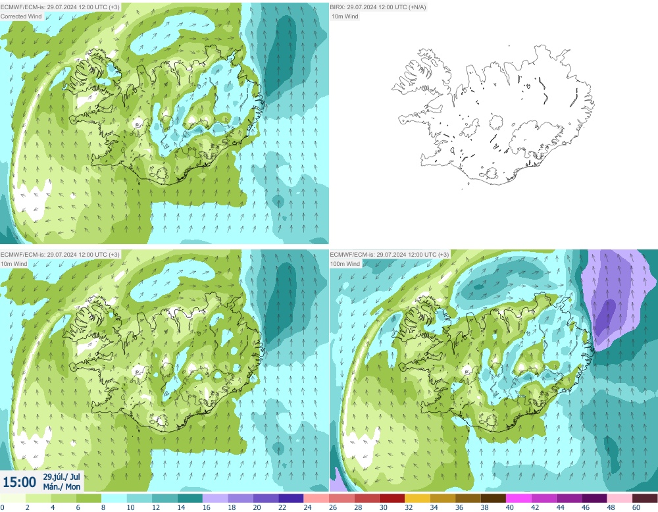The image size is (658, 512).
Task: Click the '10m Wind' label in the bottom-left ECMWF panel
Action: coord(14,264)
